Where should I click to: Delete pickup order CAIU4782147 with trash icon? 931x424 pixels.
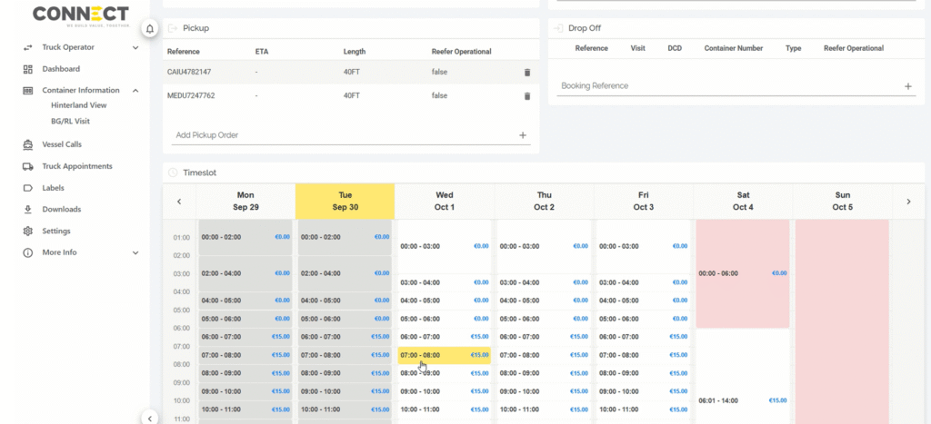(526, 73)
